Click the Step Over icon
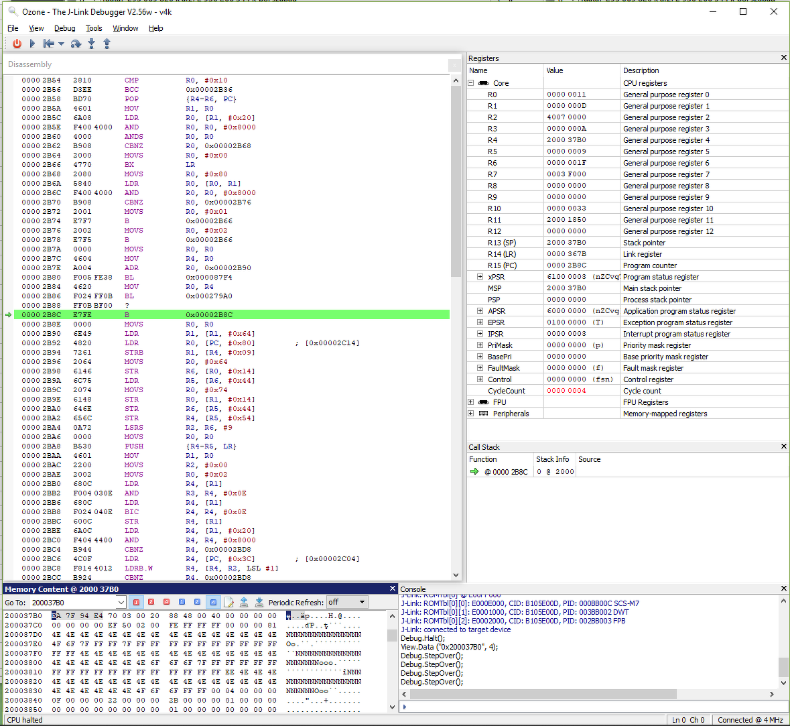This screenshot has width=790, height=726. click(x=76, y=44)
